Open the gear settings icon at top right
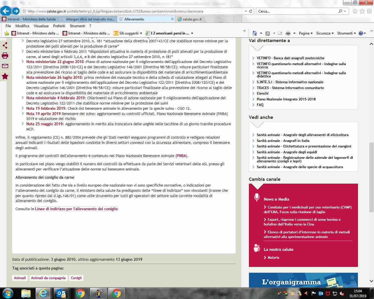This screenshot has width=374, height=299. click(x=369, y=11)
